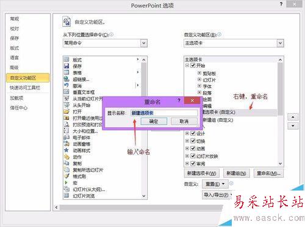This screenshot has width=305, height=227.
Task: Click the 动作 command icon
Action: pos(66,157)
